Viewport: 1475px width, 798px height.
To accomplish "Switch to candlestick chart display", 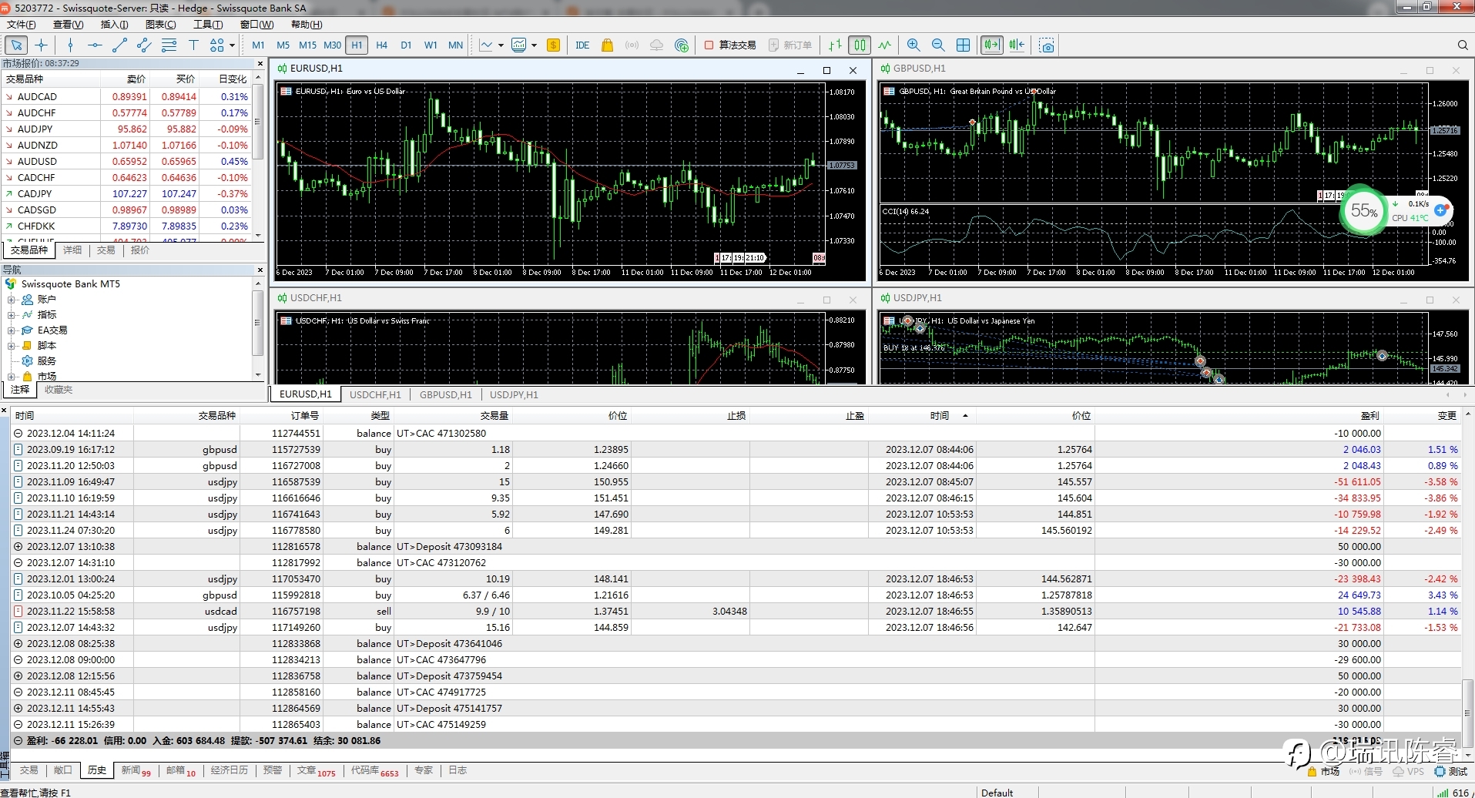I will coord(860,45).
